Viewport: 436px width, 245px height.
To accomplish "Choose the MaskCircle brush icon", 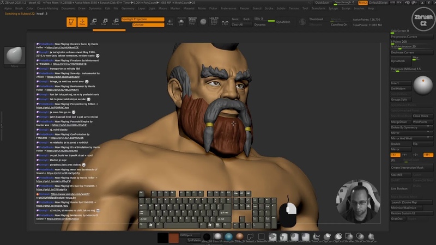I will (294, 237).
